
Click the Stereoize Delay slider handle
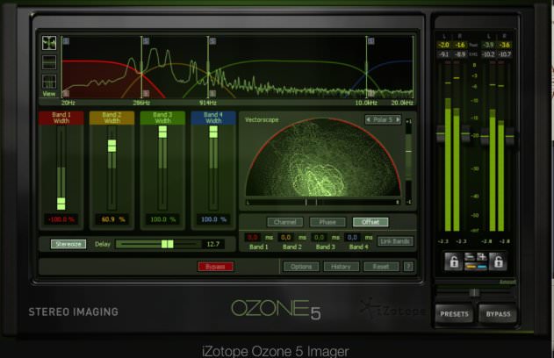click(168, 244)
